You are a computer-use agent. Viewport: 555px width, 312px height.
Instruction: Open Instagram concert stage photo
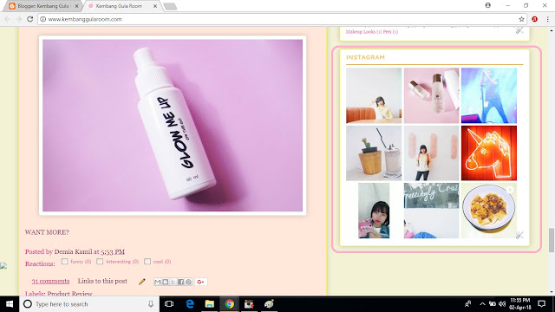point(489,95)
